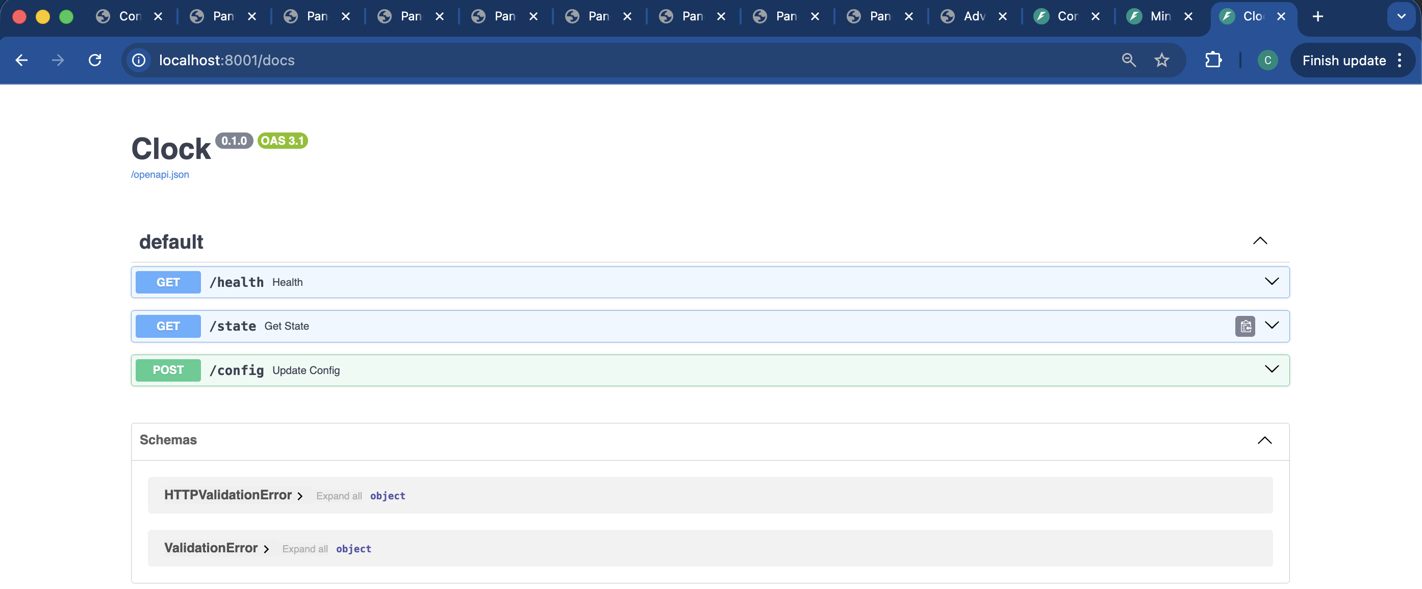Copy the /state endpoint path to clipboard

point(1245,326)
